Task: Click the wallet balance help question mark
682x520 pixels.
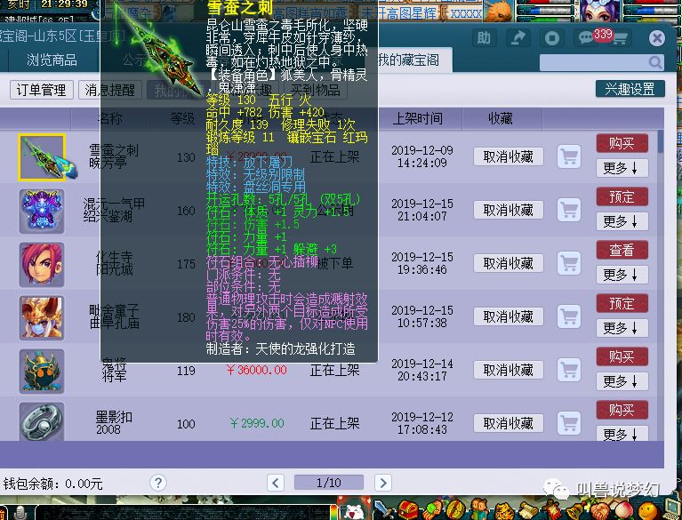Action: point(157,484)
